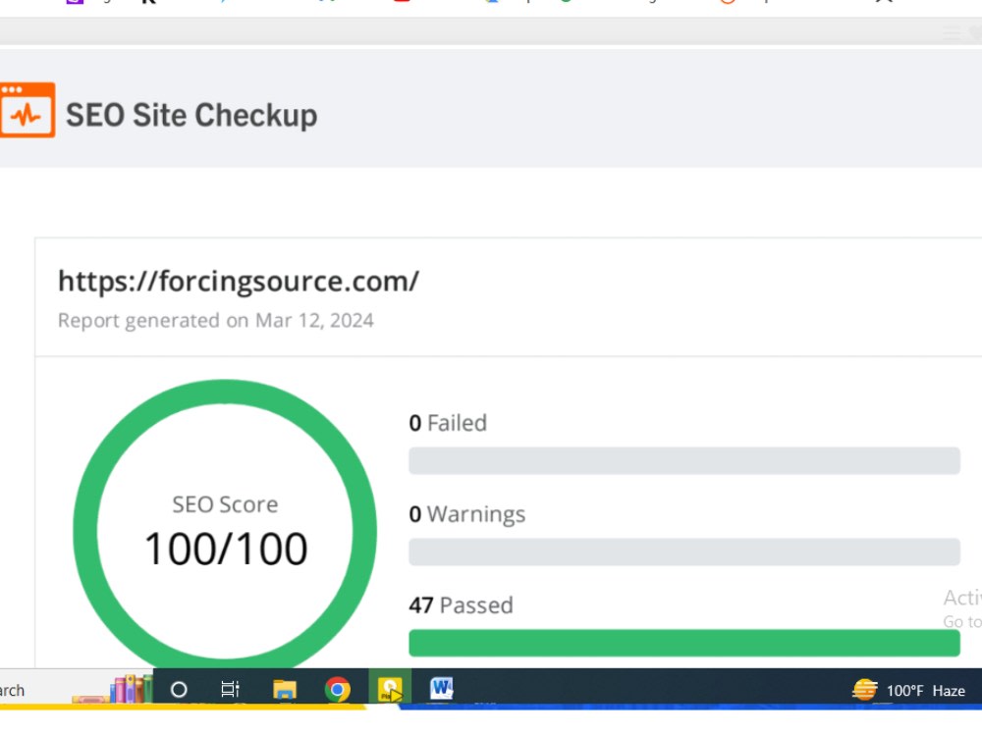Open Microsoft Word from the taskbar
Viewport: 982px width, 736px height.
pyautogui.click(x=442, y=689)
